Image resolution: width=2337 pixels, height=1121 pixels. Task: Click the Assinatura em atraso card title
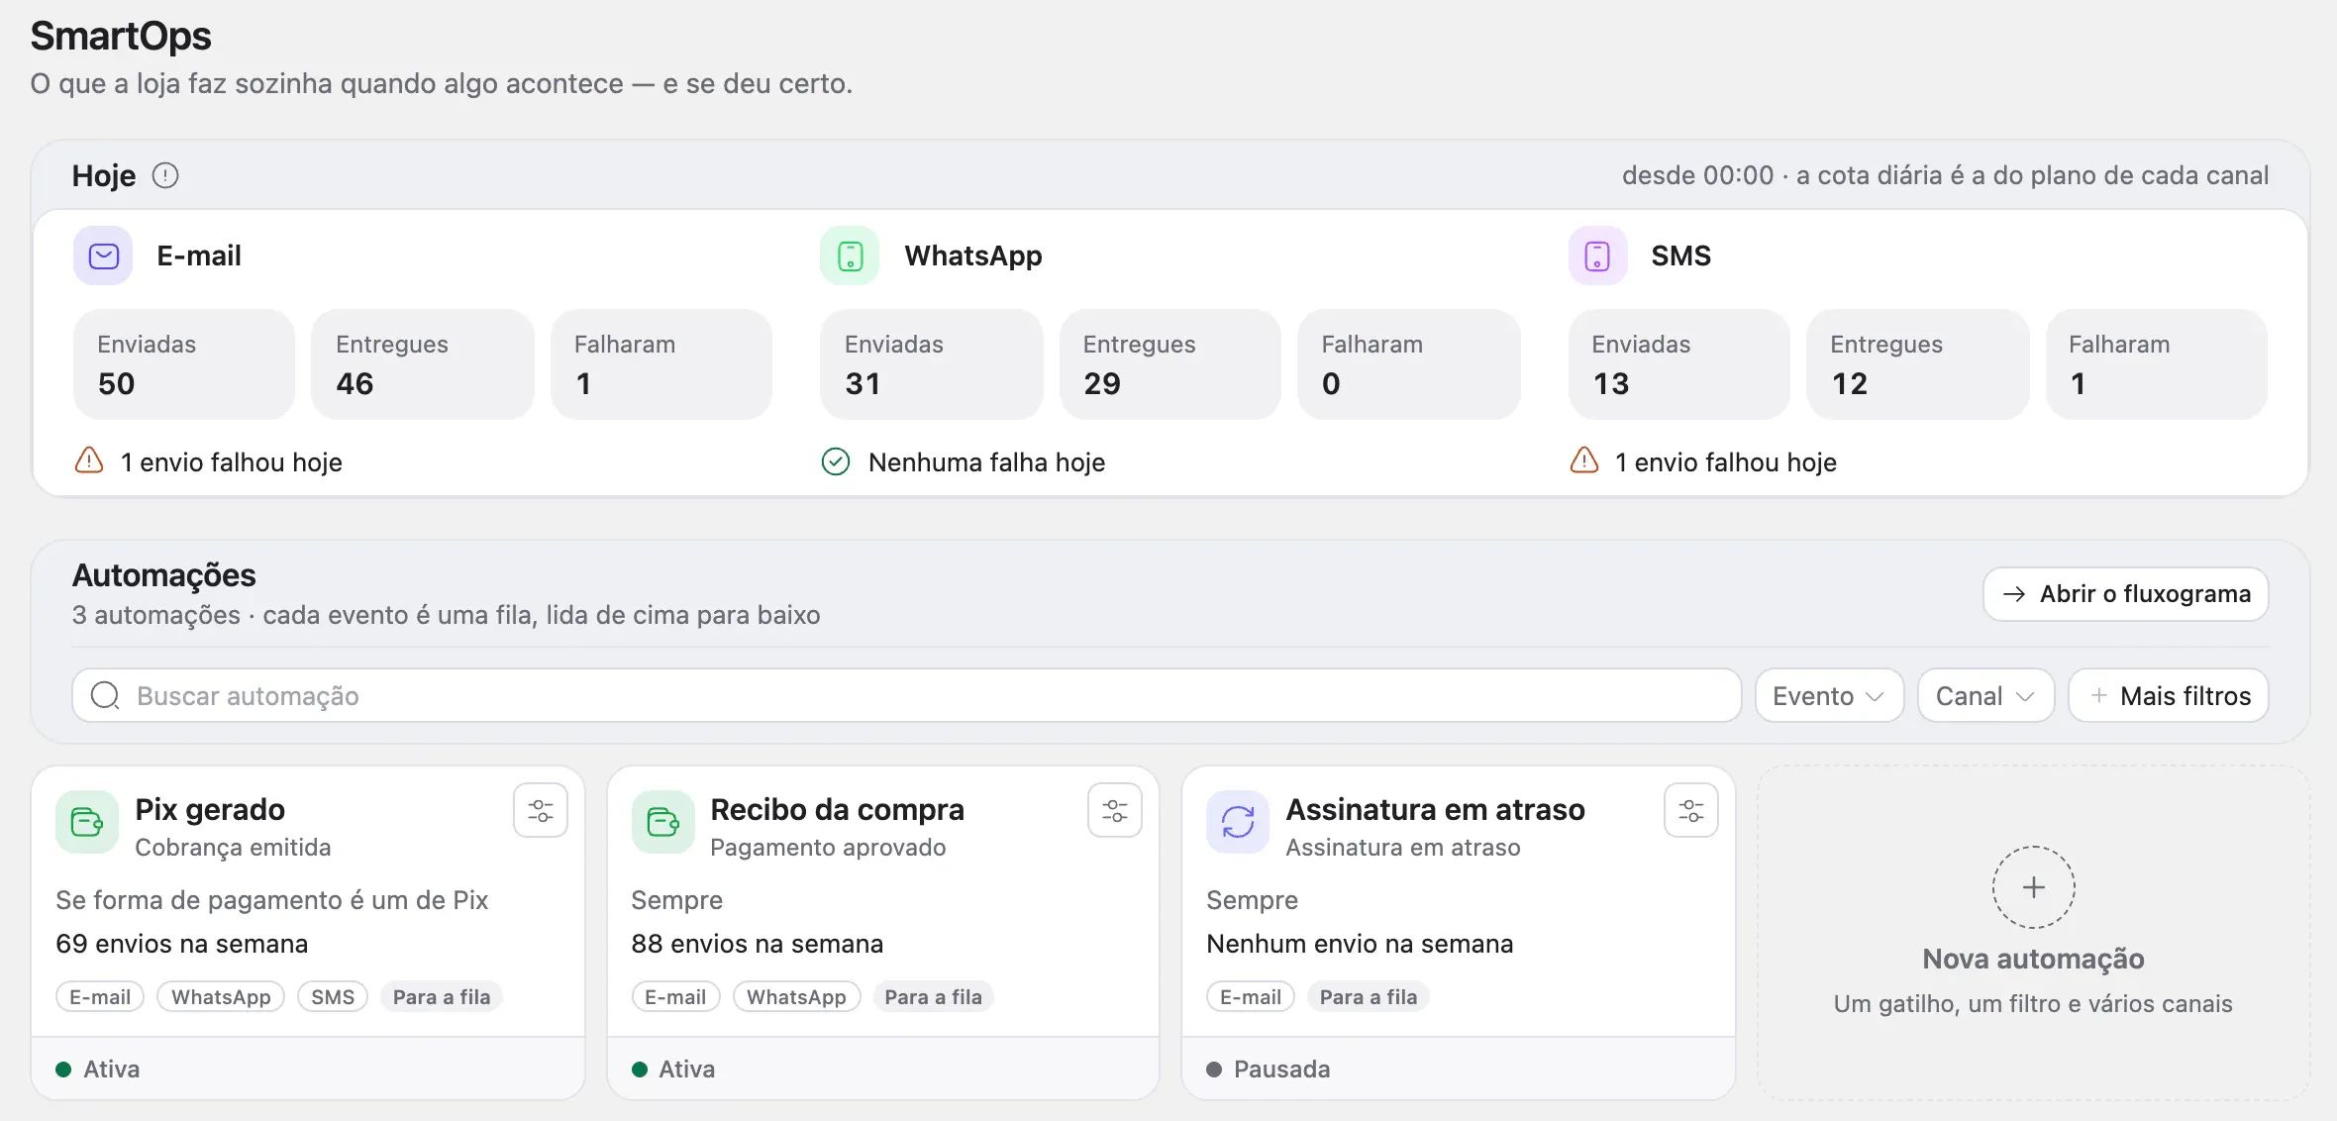1435,809
